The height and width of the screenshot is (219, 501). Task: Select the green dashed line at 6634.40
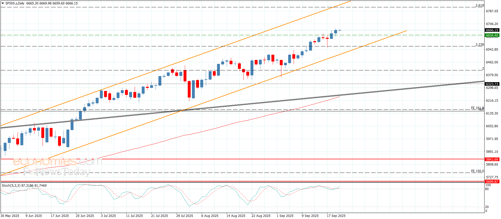pyautogui.click(x=242, y=35)
